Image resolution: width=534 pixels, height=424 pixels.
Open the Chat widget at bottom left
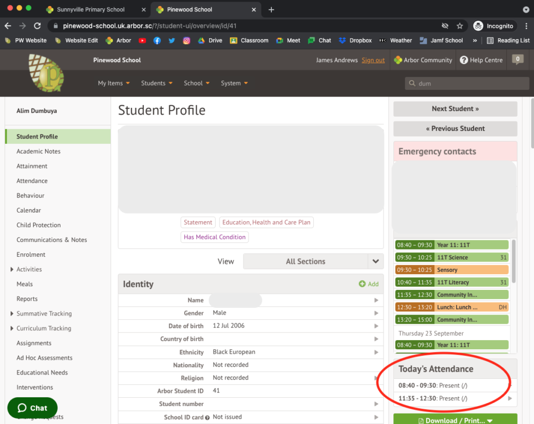[x=32, y=408]
